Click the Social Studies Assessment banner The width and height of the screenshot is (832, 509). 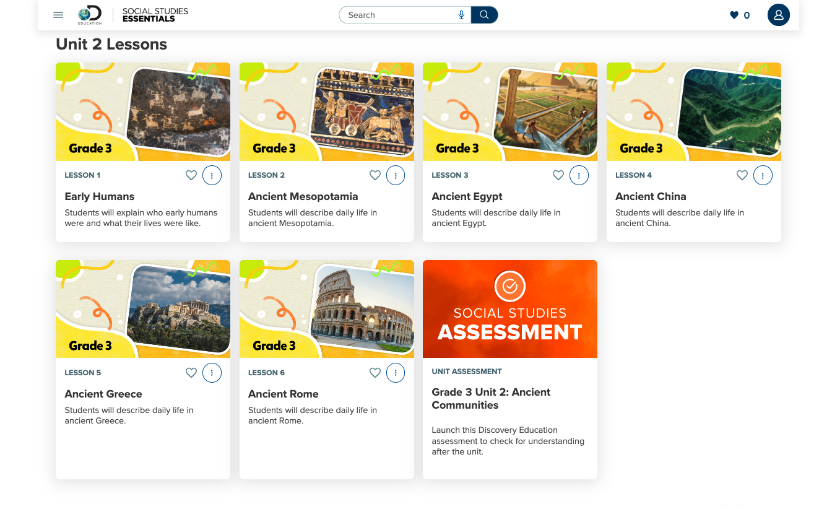[510, 309]
